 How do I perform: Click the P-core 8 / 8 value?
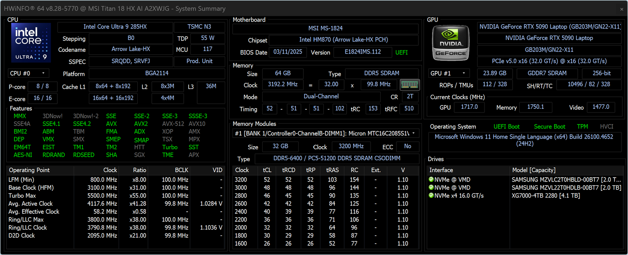click(42, 86)
